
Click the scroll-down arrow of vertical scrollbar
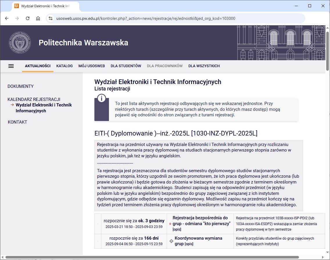click(x=327, y=252)
